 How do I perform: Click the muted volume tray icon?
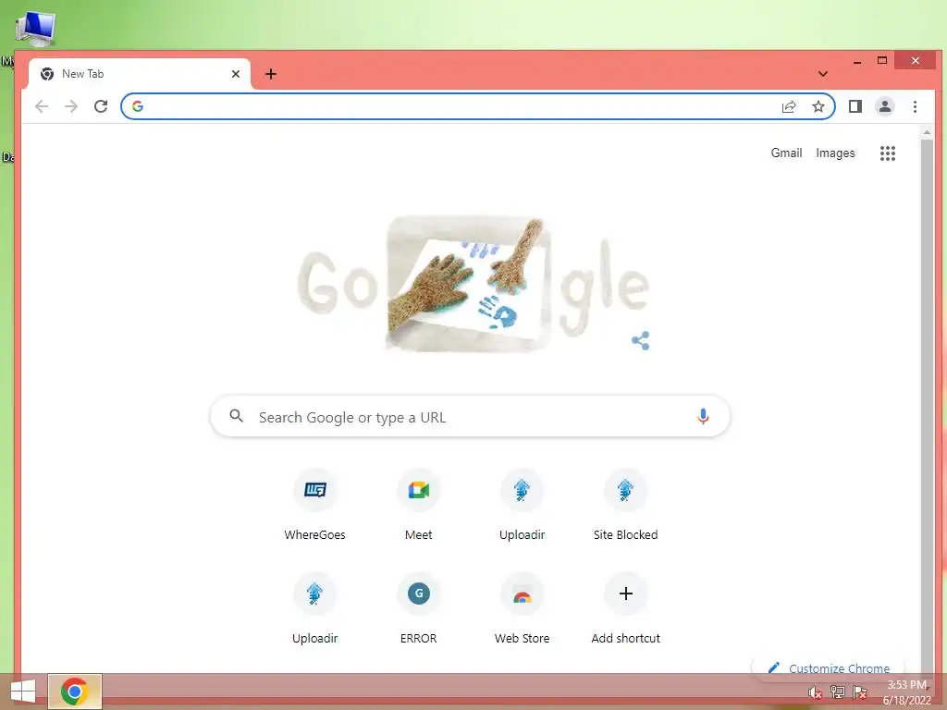(x=815, y=692)
